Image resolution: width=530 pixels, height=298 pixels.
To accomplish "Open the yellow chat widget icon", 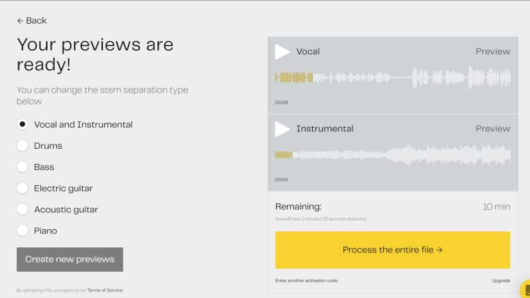I will [x=526, y=291].
